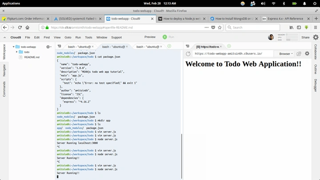Toggle the Debugger side panel
320x180 pixels.
coord(316,85)
